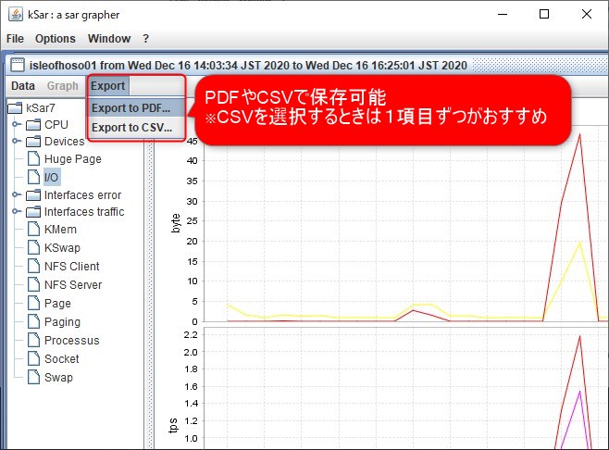
Task: Click the Export menu header
Action: click(108, 85)
